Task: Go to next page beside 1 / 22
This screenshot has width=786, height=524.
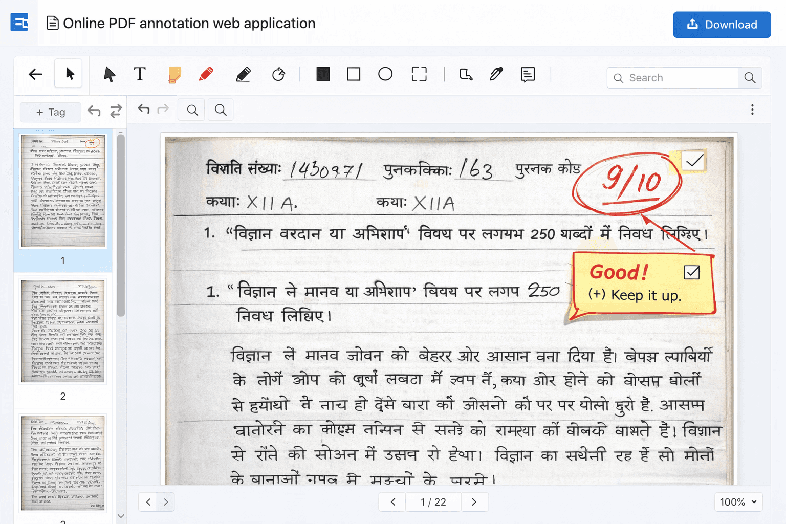Action: 474,502
